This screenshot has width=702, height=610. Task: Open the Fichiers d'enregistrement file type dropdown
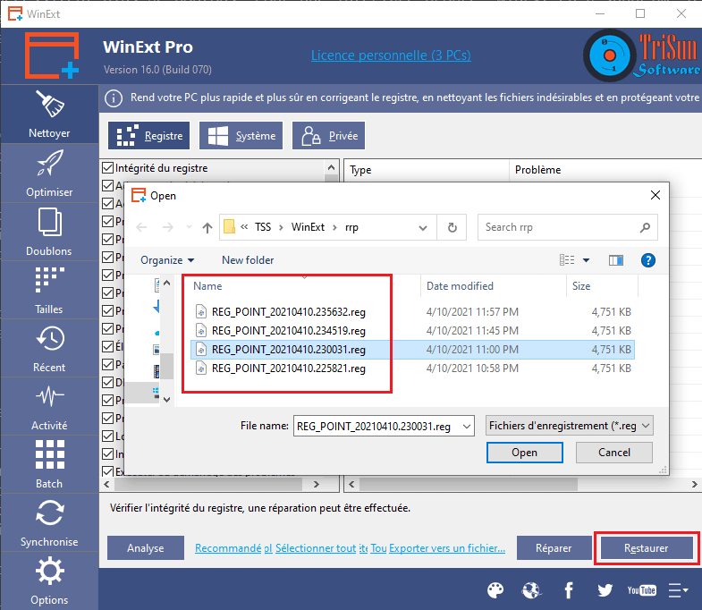[x=569, y=426]
